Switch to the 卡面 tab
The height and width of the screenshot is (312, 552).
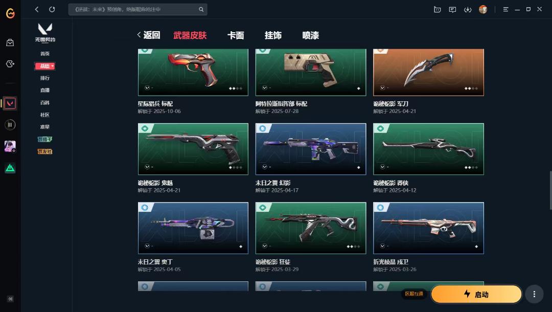click(236, 35)
